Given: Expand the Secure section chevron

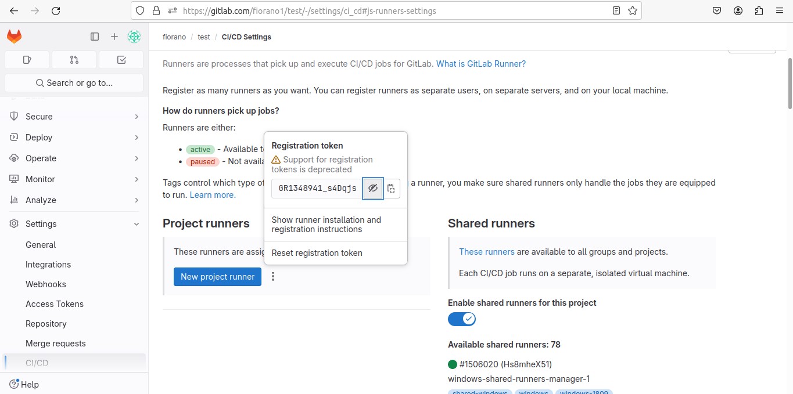Looking at the screenshot, I should (137, 117).
